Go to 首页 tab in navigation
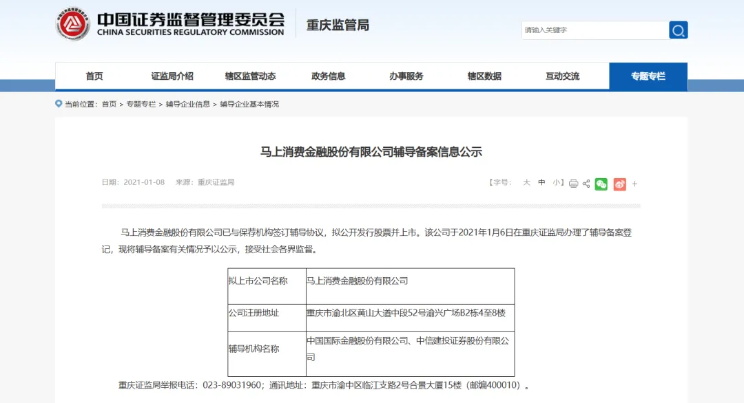This screenshot has height=403, width=744. (94, 76)
